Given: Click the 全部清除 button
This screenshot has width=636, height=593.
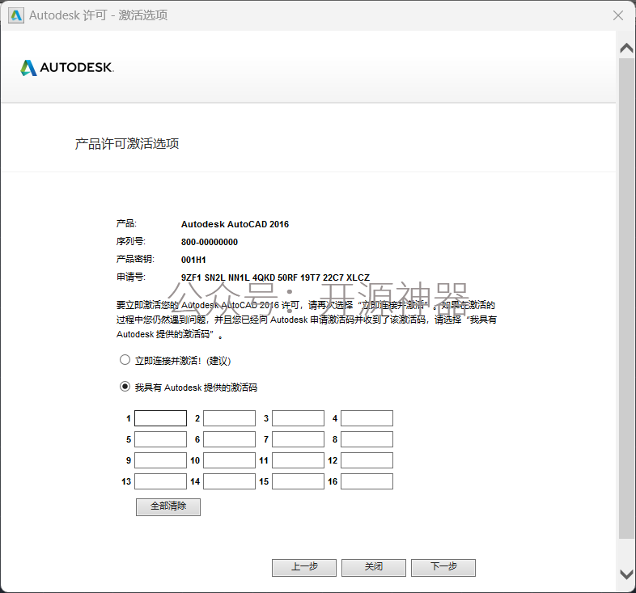Looking at the screenshot, I should 168,507.
